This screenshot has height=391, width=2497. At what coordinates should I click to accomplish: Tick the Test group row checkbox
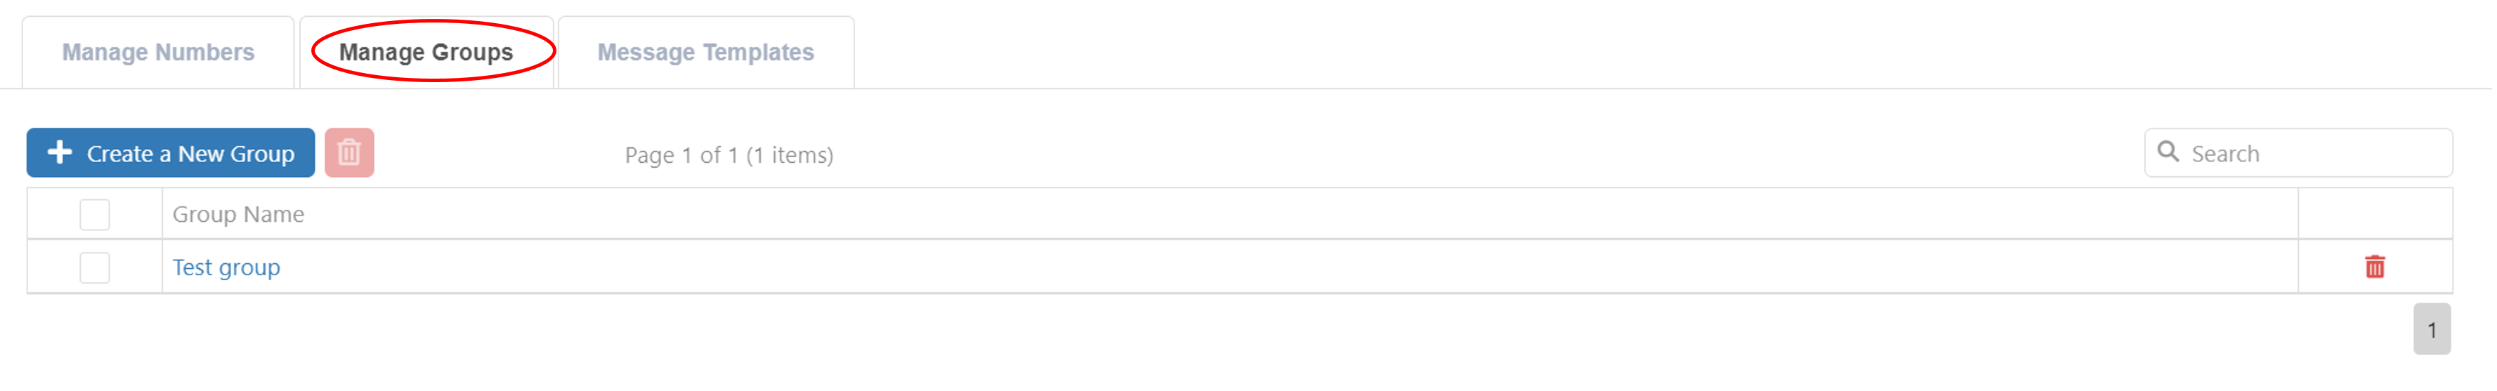click(x=94, y=267)
